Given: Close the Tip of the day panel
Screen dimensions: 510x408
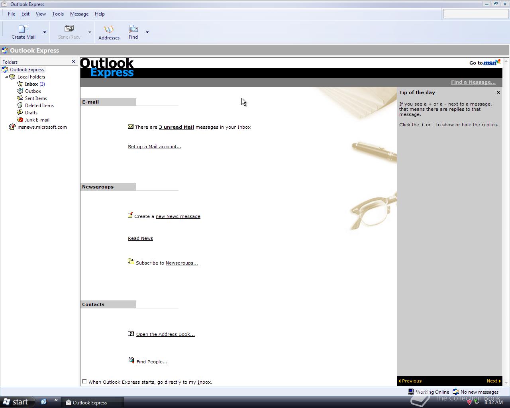Looking at the screenshot, I should [498, 92].
